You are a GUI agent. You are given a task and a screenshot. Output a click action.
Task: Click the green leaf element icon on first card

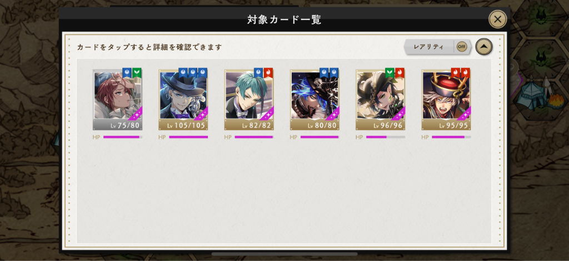click(x=137, y=73)
